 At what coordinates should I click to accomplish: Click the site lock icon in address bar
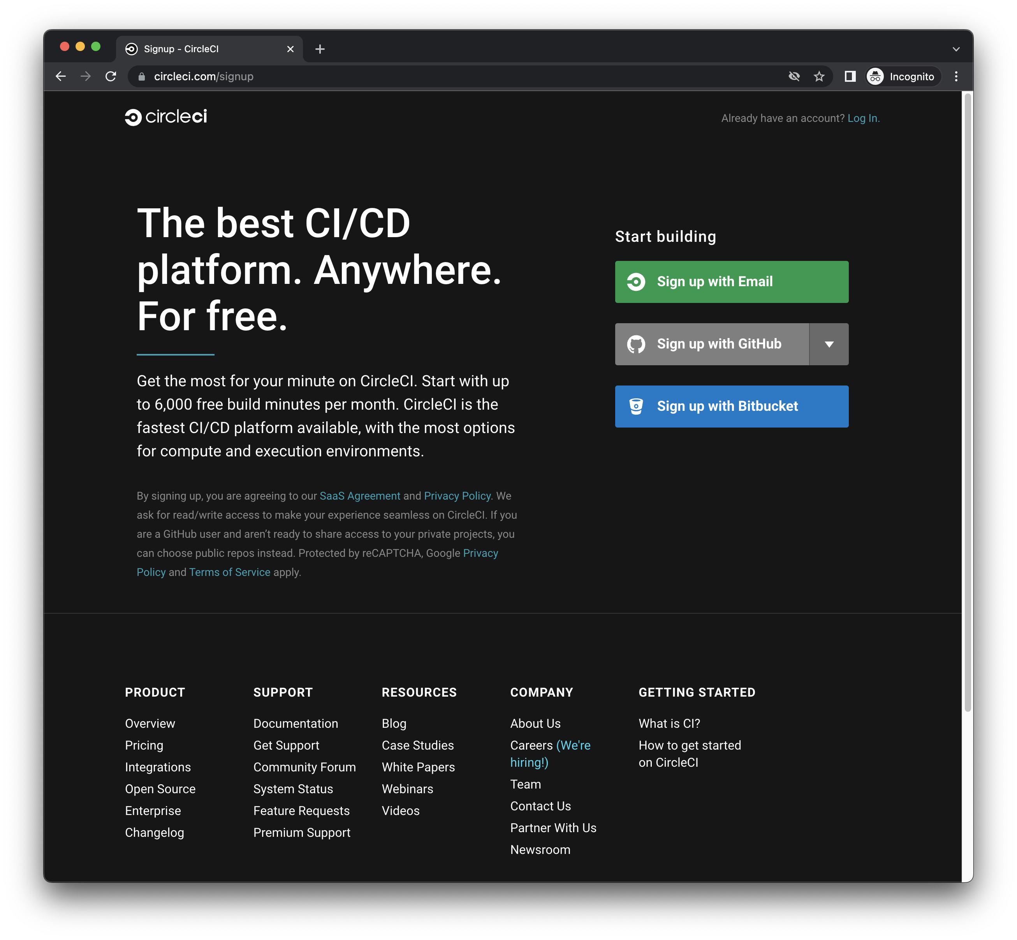pyautogui.click(x=142, y=76)
